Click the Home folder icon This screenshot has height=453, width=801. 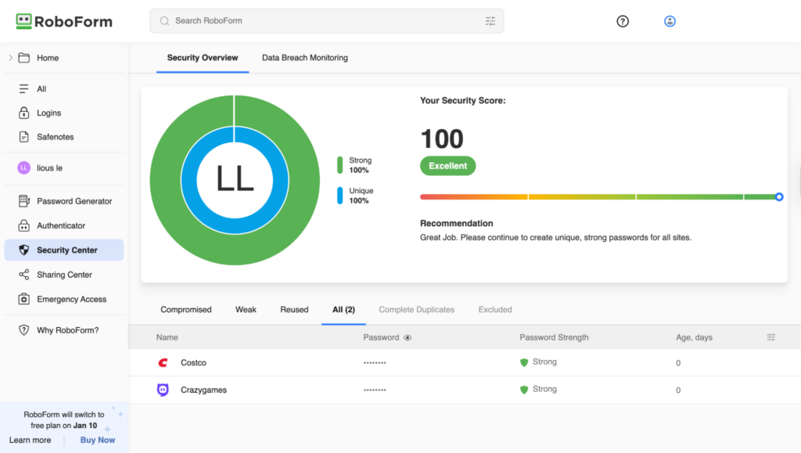[x=24, y=58]
